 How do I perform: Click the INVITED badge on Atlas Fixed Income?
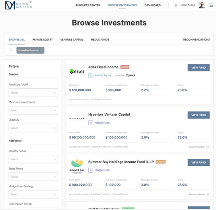(125, 67)
